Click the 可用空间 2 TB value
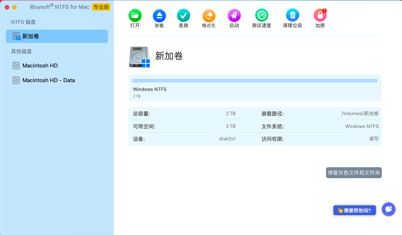 coord(231,126)
